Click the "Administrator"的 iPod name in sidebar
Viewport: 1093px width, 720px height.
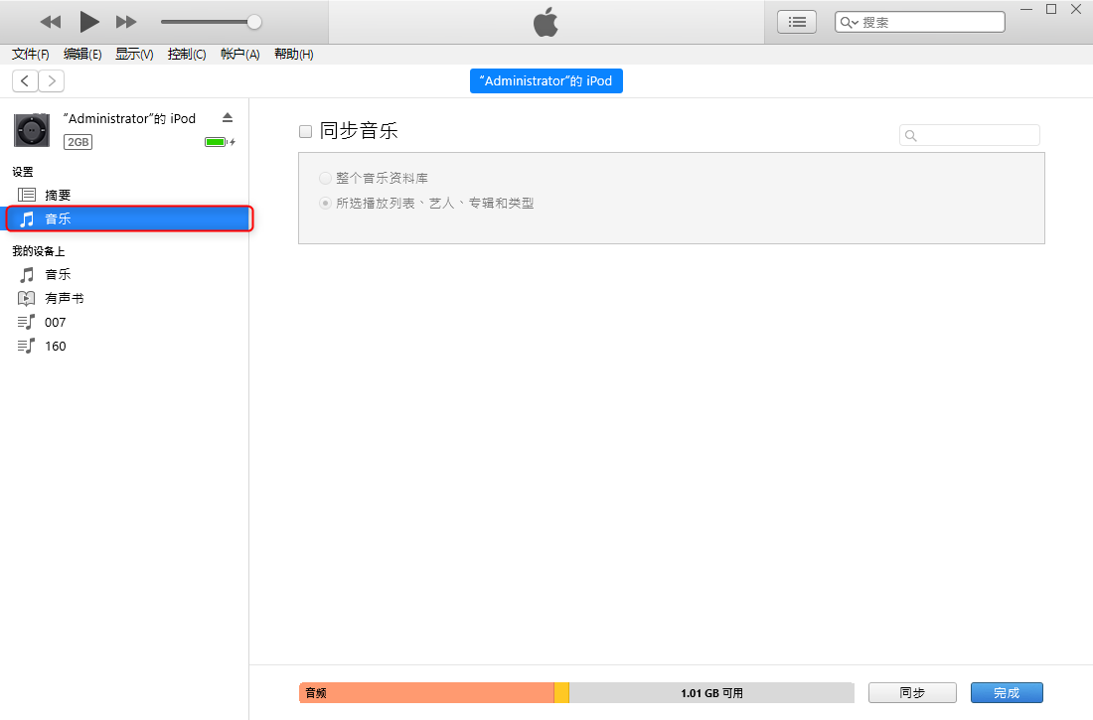coord(129,118)
